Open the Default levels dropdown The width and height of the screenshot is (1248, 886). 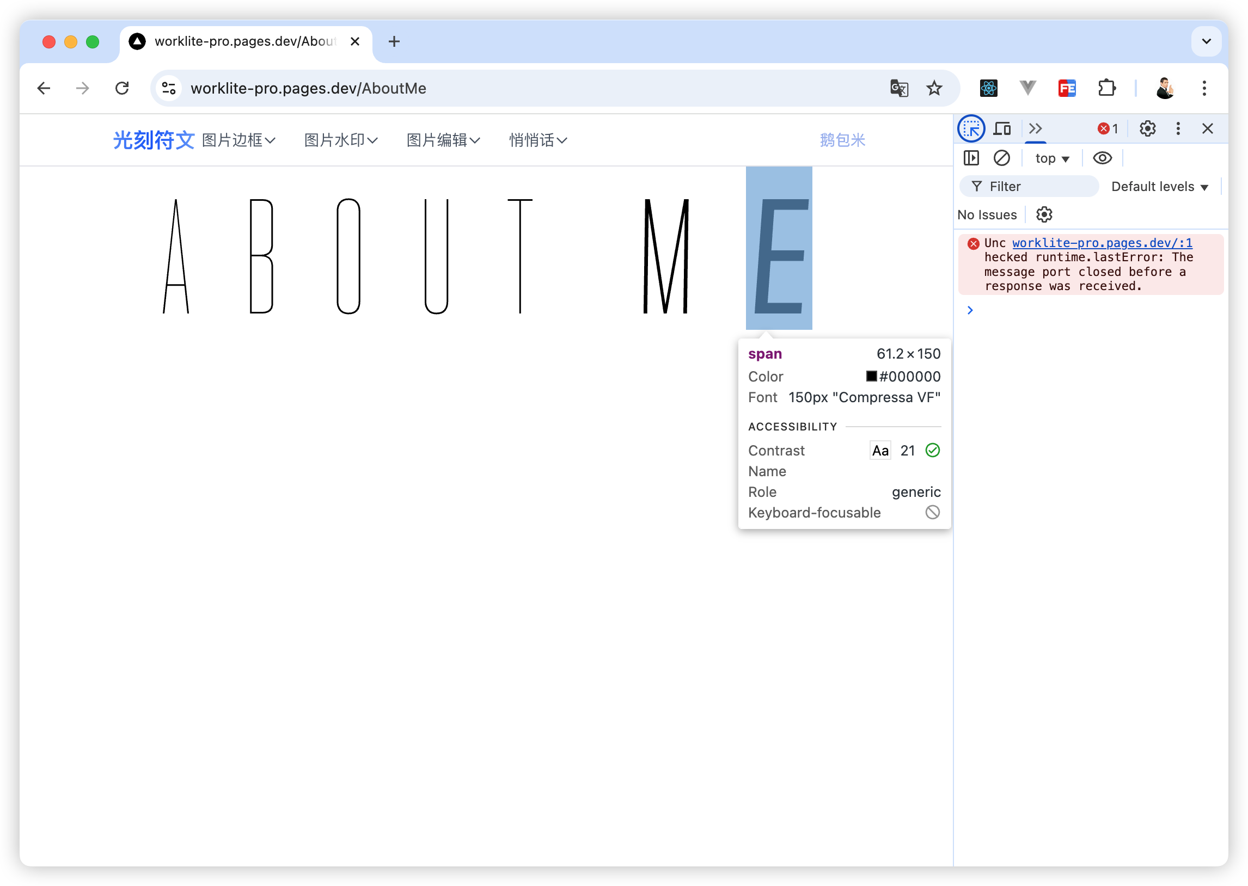point(1159,187)
